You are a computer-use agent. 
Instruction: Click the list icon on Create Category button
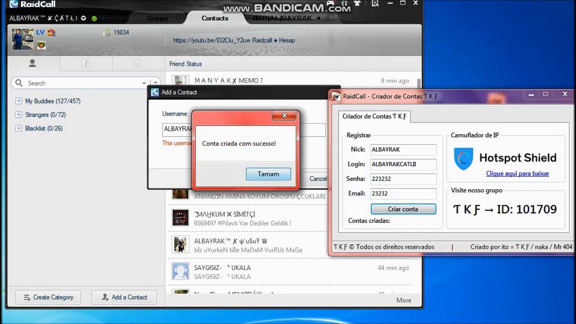(x=27, y=297)
